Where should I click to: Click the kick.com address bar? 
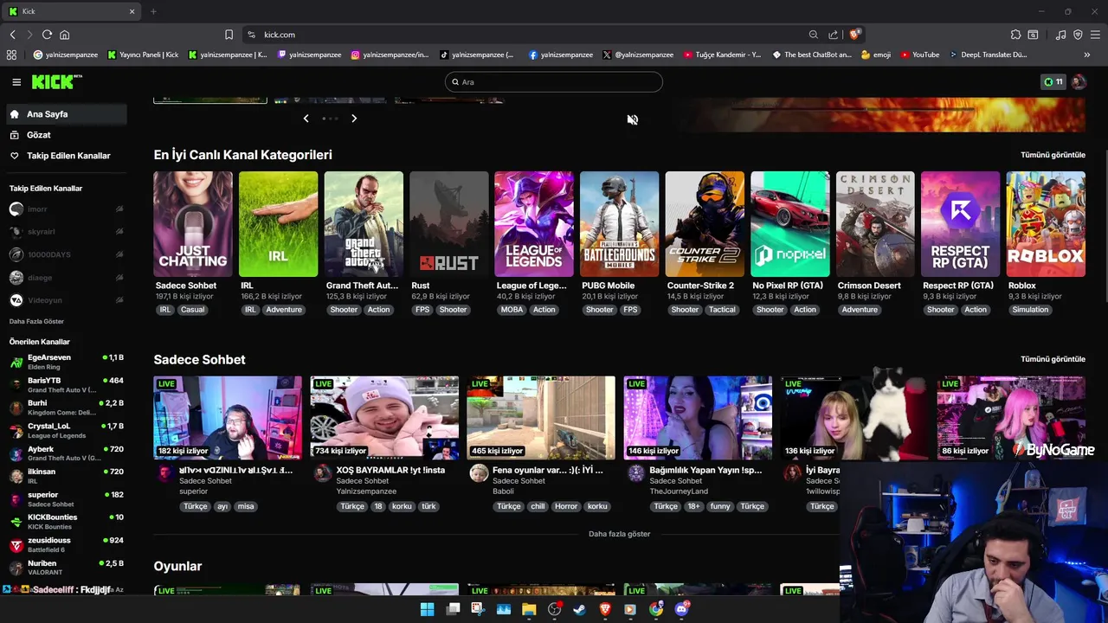tap(528, 35)
